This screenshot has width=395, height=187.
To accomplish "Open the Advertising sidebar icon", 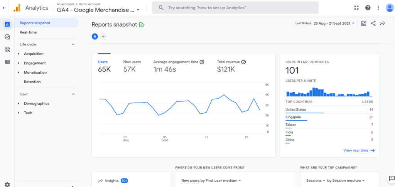I will (7, 49).
